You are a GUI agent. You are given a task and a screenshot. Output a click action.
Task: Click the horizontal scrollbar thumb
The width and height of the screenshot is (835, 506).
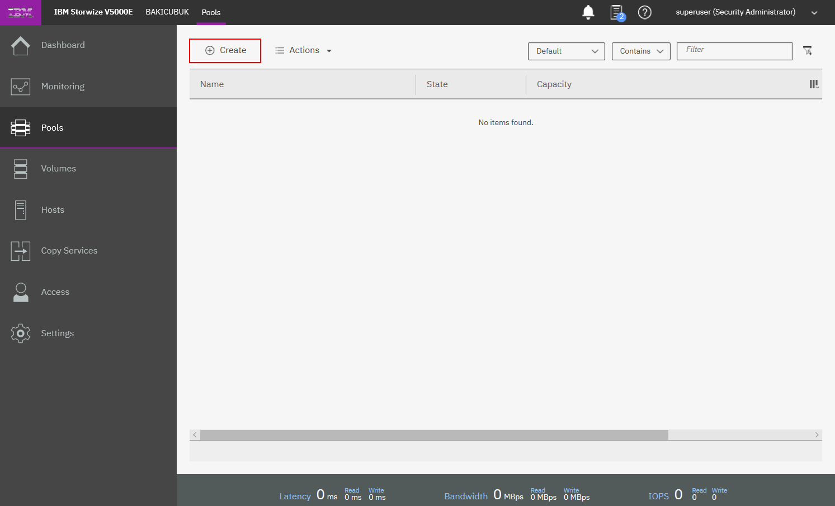pyautogui.click(x=434, y=435)
